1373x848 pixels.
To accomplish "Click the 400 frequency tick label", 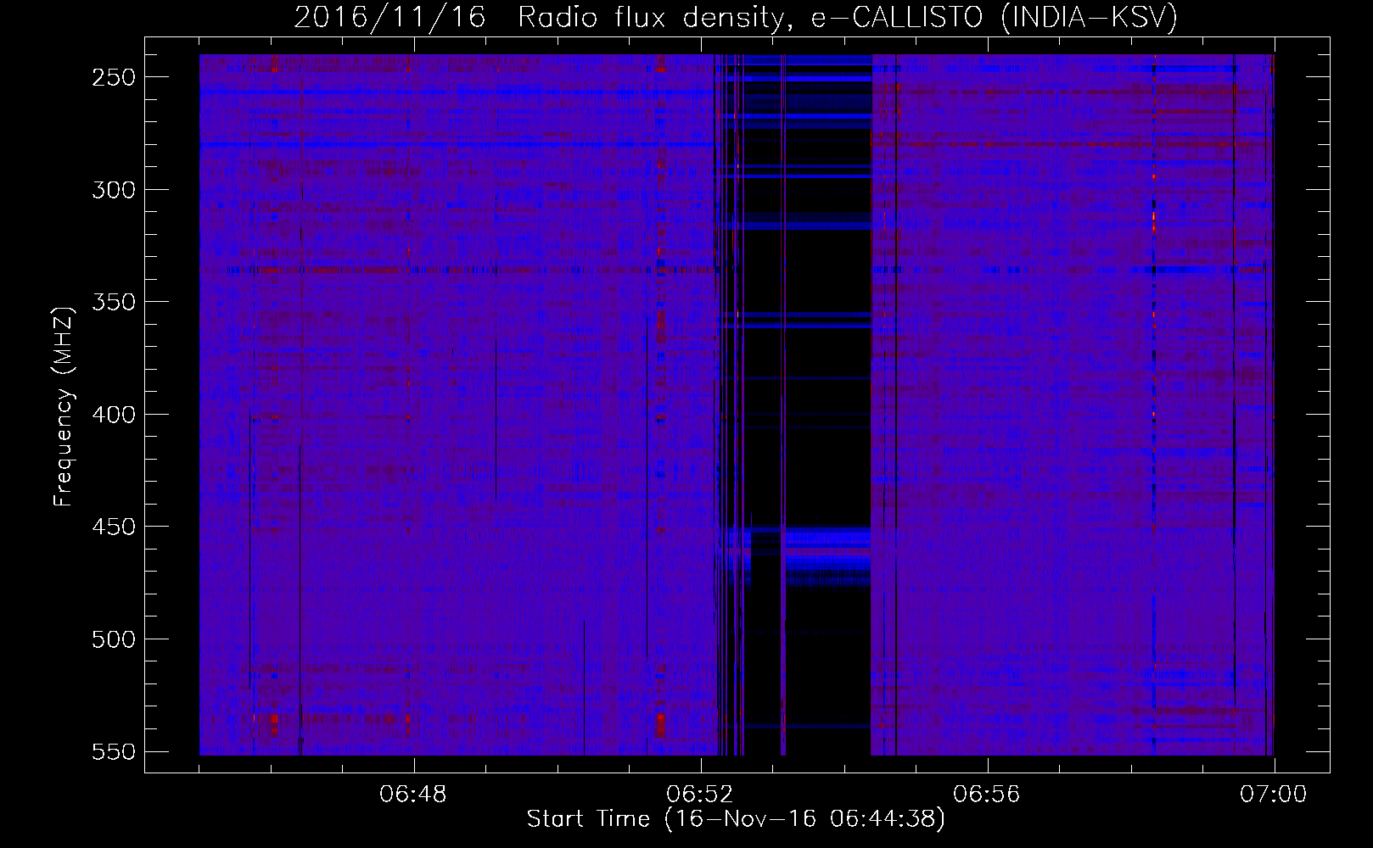I will coord(114,415).
